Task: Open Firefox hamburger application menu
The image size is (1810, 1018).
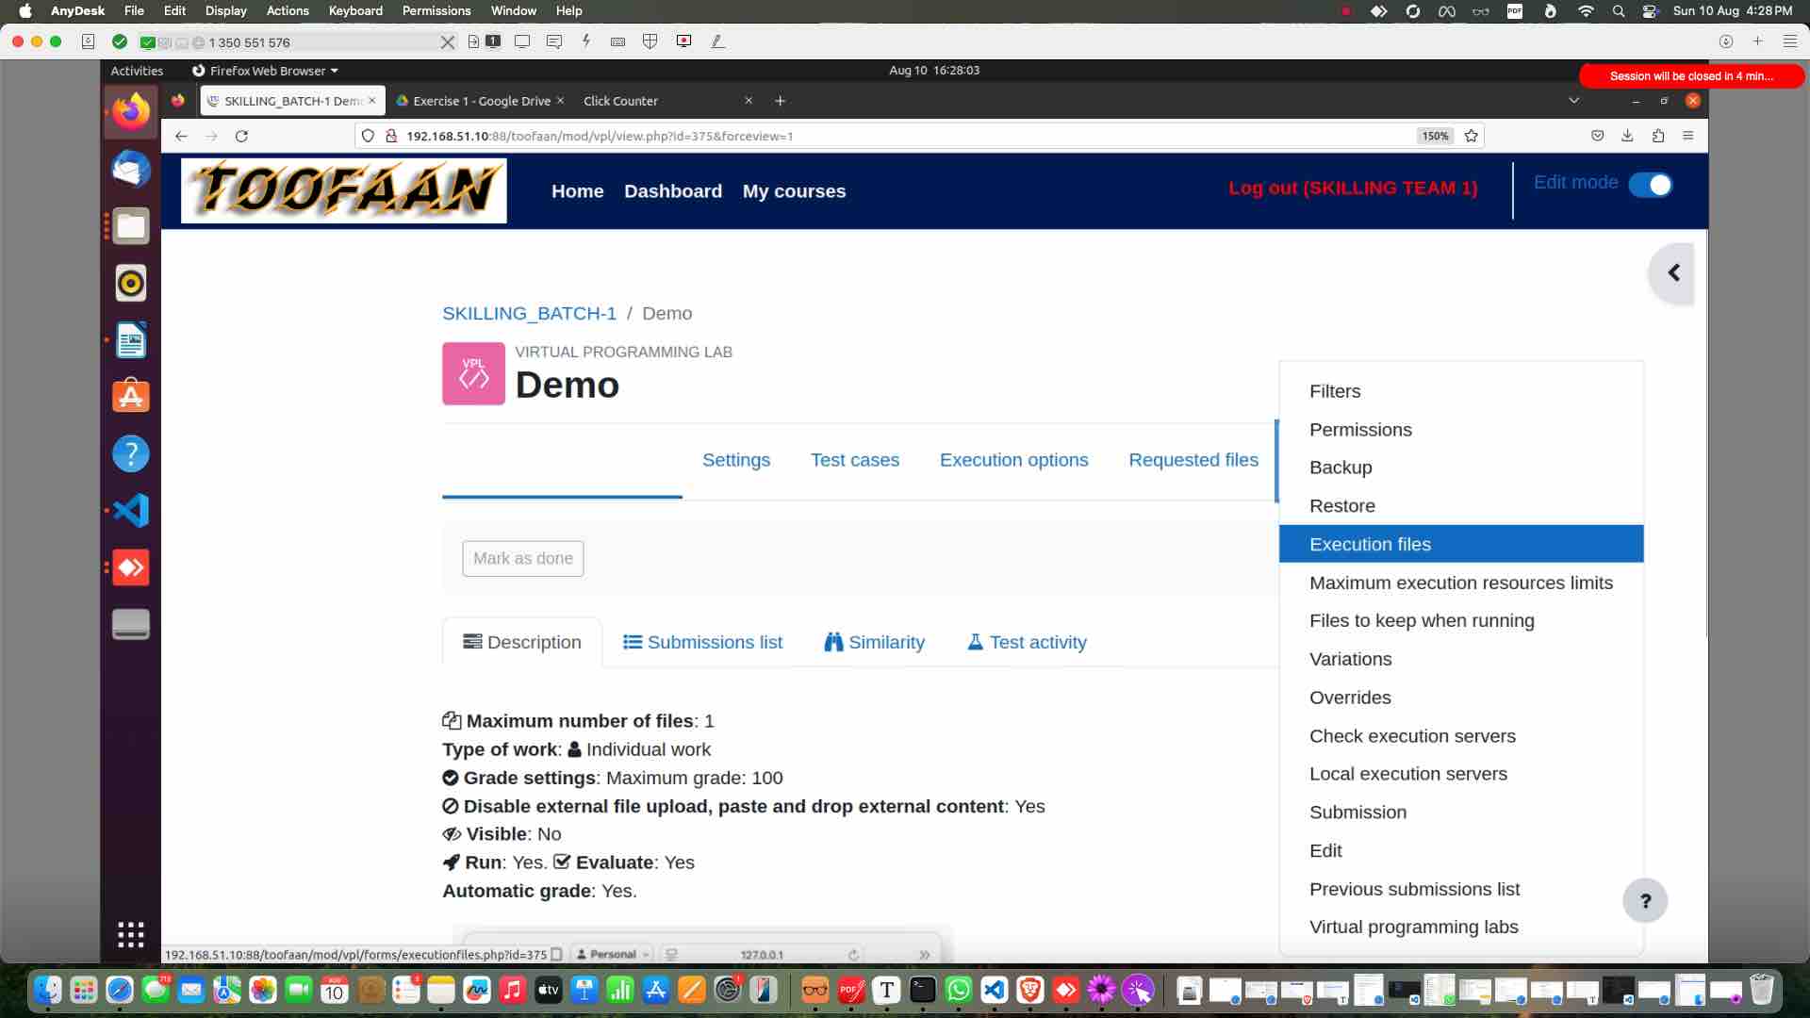Action: 1687,136
